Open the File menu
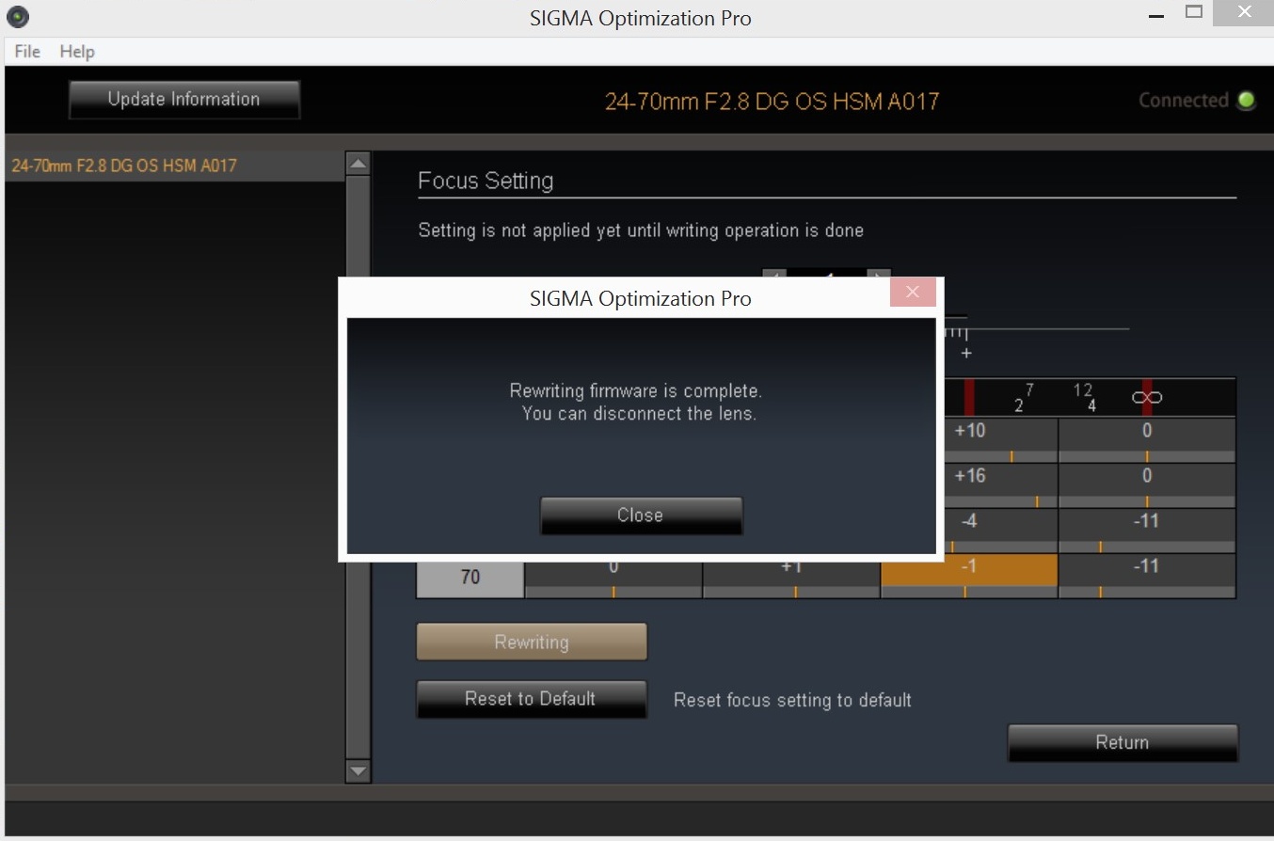The image size is (1274, 841). (x=27, y=52)
